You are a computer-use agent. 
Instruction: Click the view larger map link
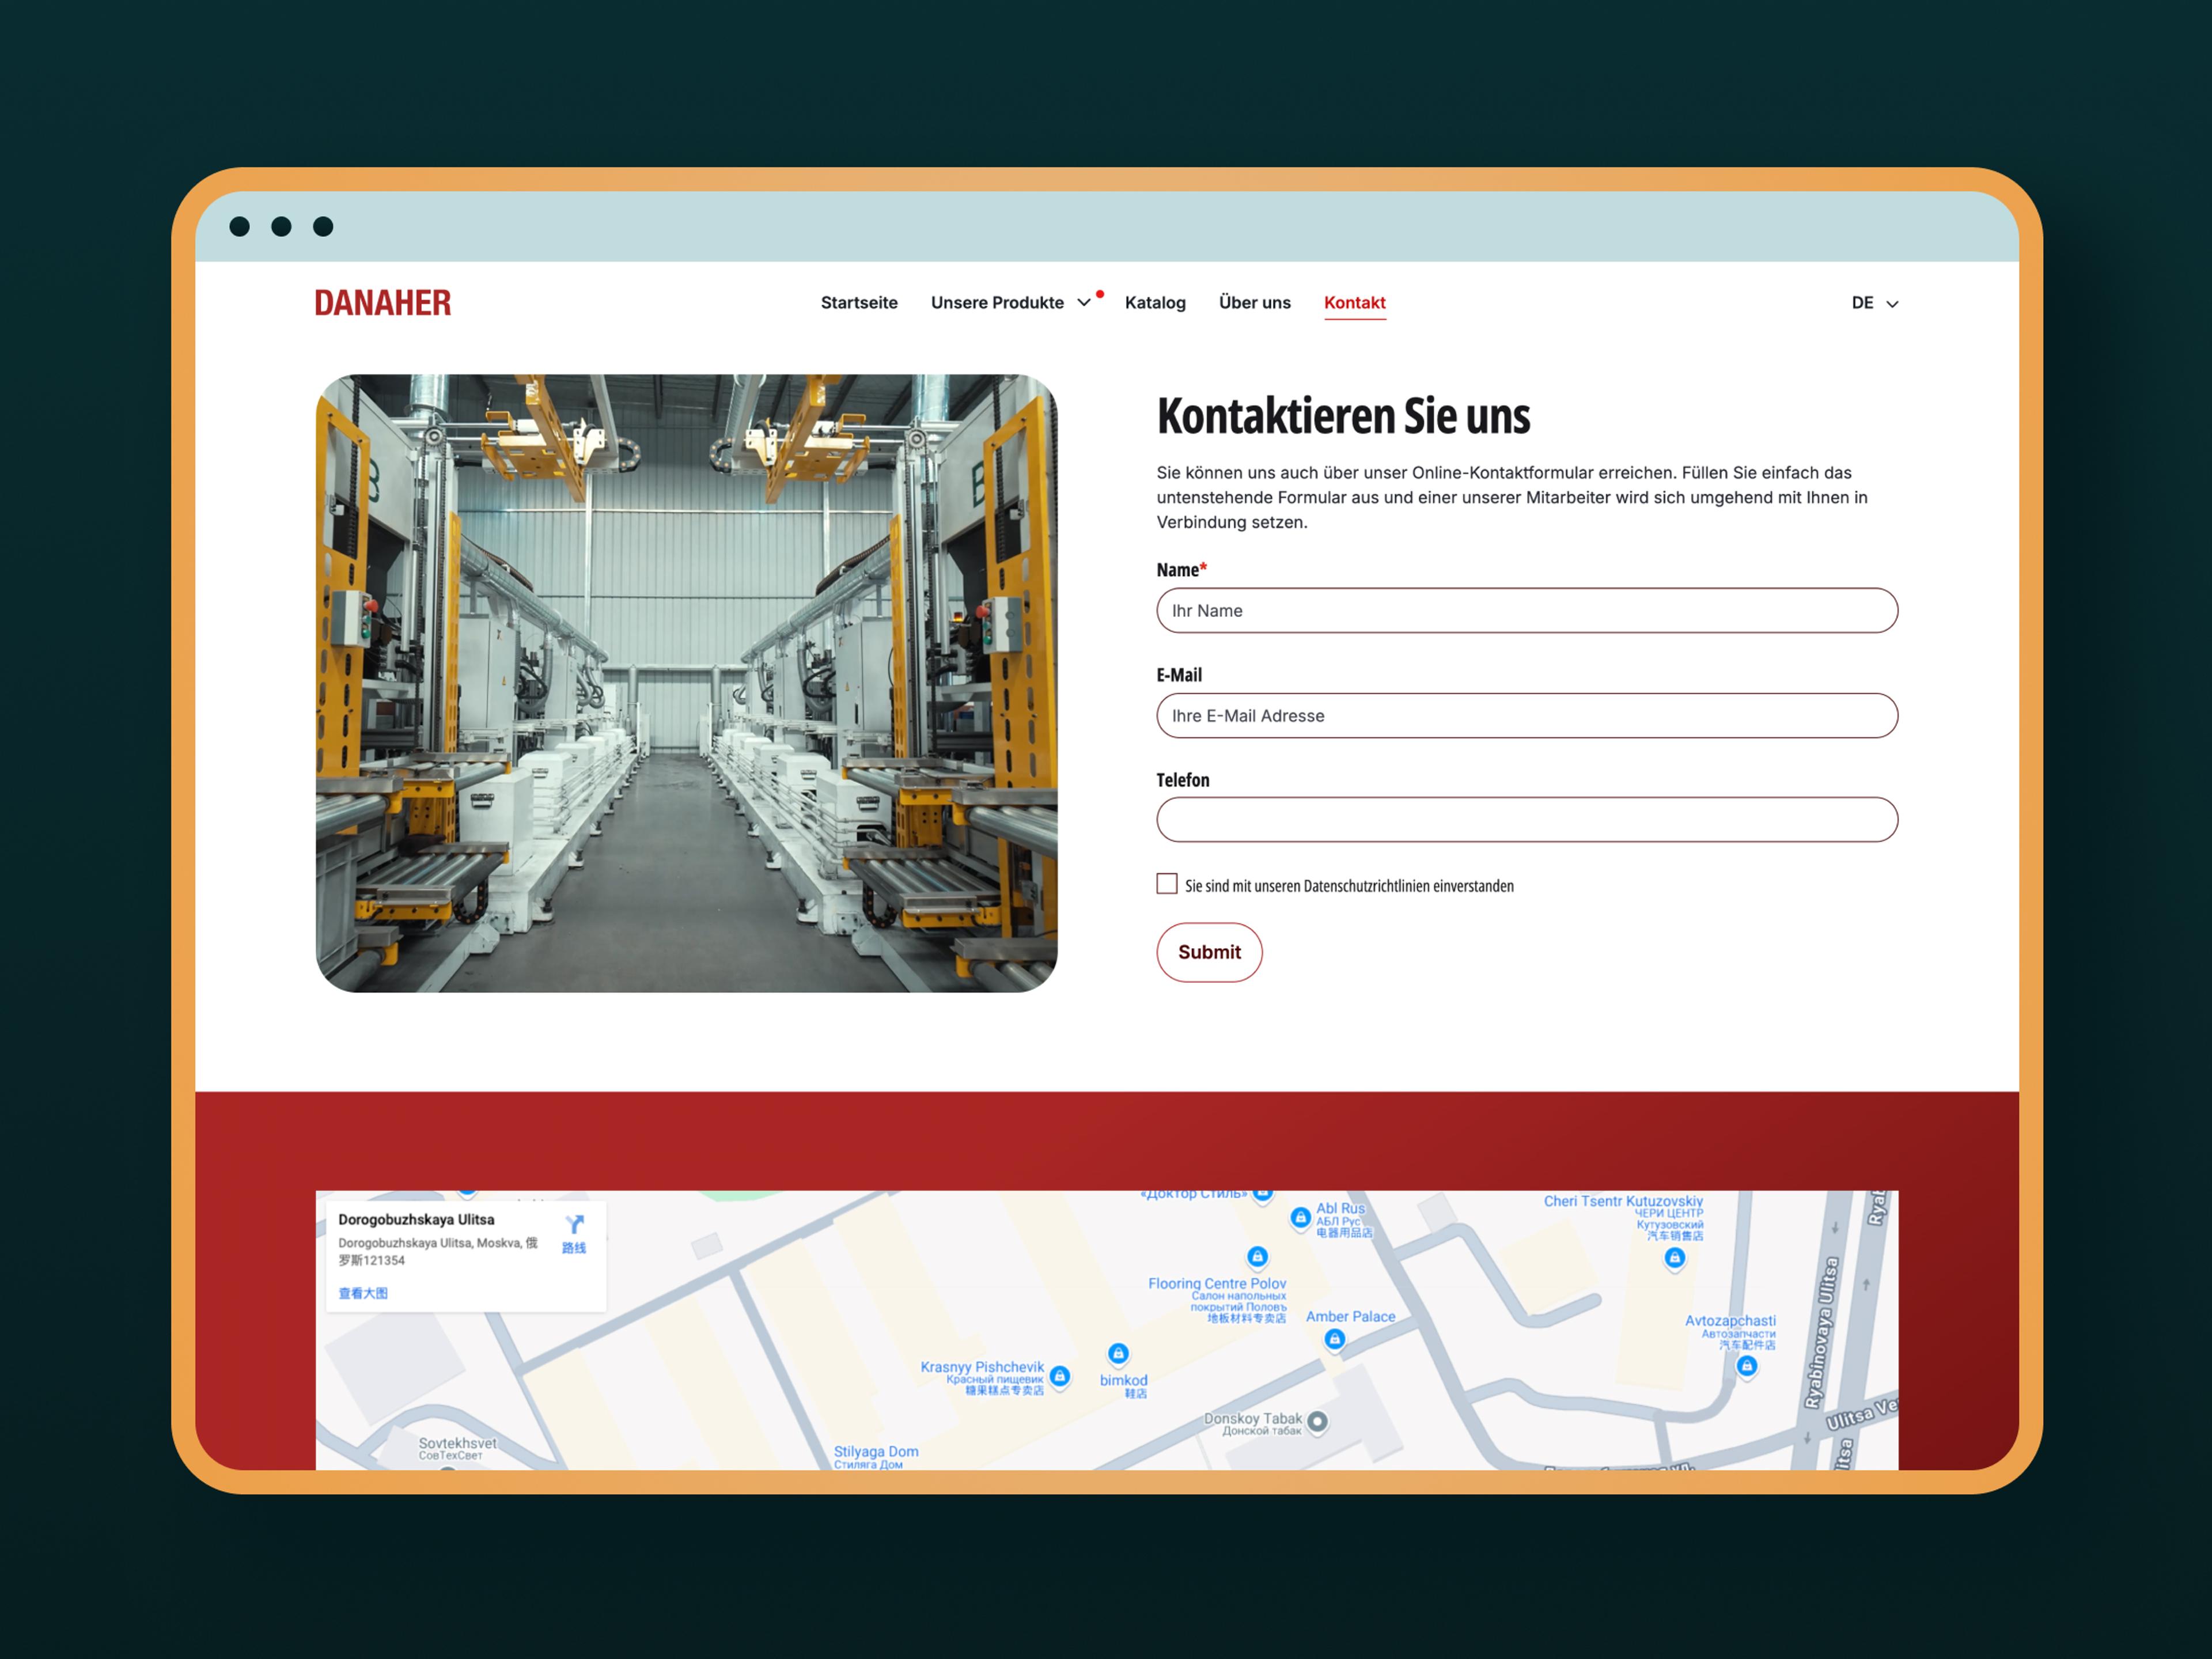pos(362,1293)
